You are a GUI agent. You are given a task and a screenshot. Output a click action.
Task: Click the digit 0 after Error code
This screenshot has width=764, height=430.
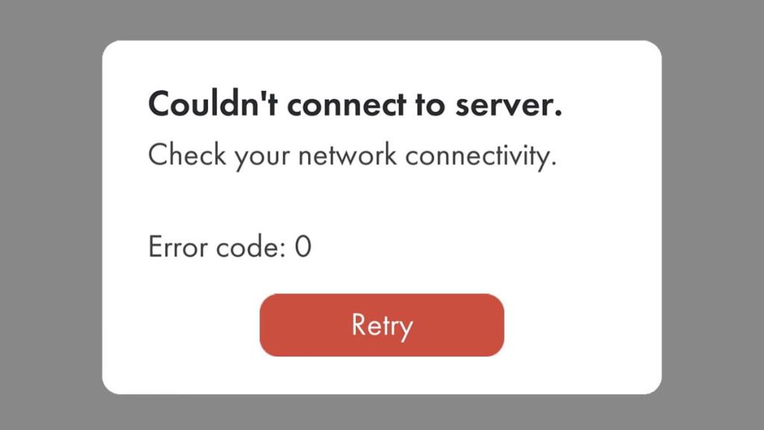pyautogui.click(x=303, y=246)
